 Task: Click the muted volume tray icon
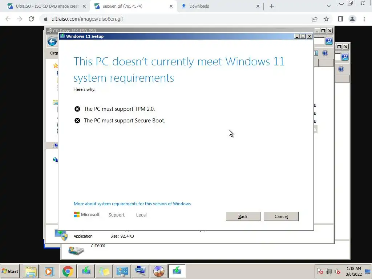(x=337, y=271)
